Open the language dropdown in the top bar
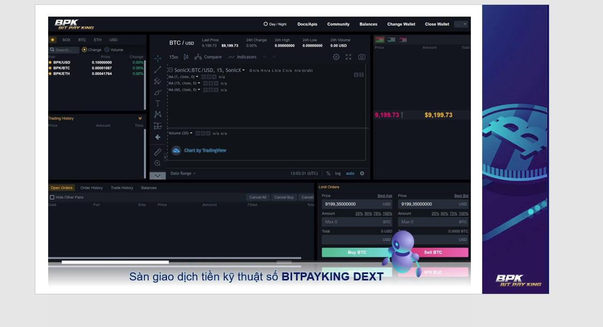 point(461,24)
